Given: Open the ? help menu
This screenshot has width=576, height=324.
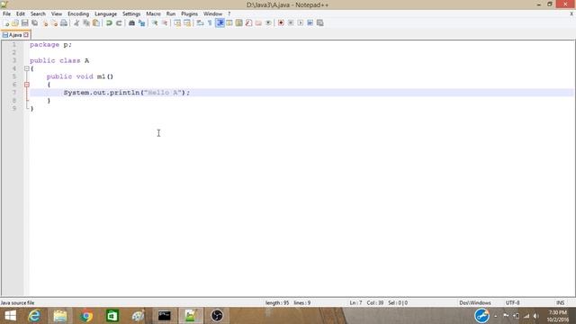Looking at the screenshot, I should click(229, 14).
